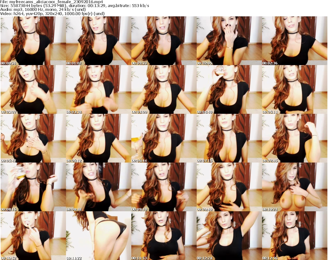Viewport: 328px width, 260px height.
Task: Choose the frame at 00:11:53
Action: (164, 236)
